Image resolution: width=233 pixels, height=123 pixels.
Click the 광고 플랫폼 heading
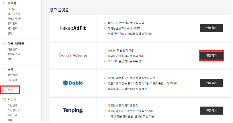pos(59,10)
